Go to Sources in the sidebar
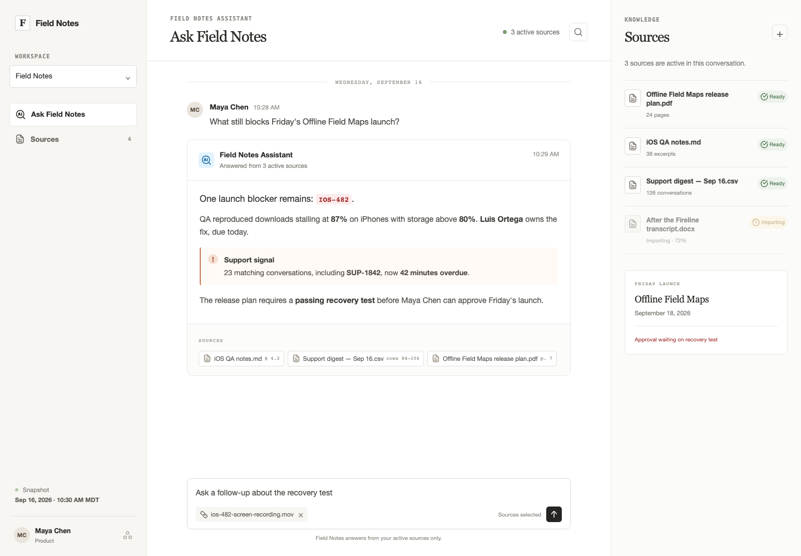 (x=73, y=139)
